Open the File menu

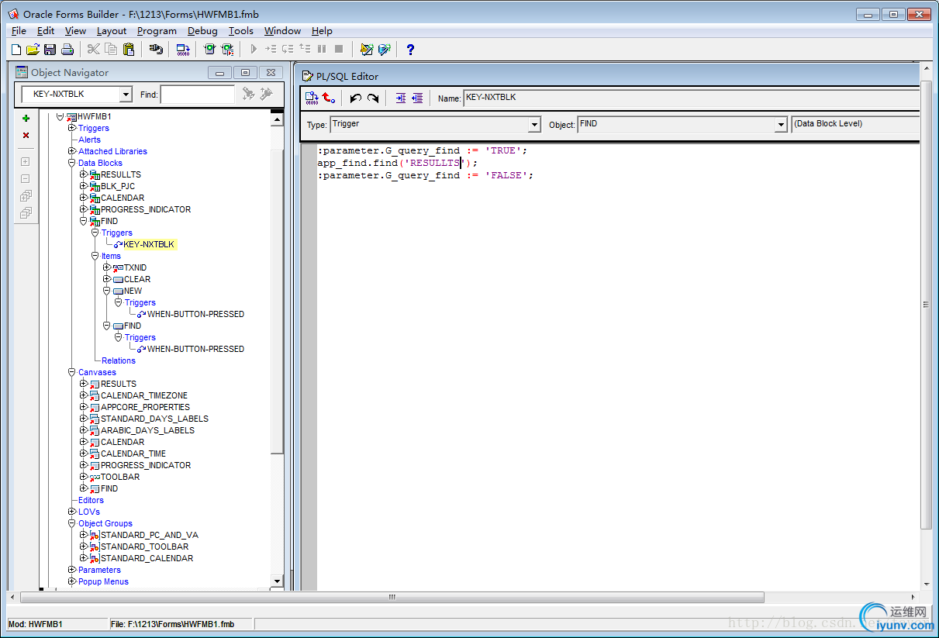tap(19, 31)
